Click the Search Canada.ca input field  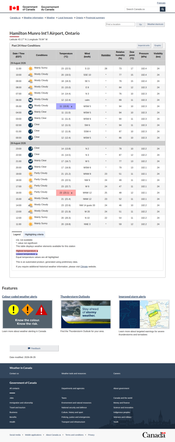(142, 9)
